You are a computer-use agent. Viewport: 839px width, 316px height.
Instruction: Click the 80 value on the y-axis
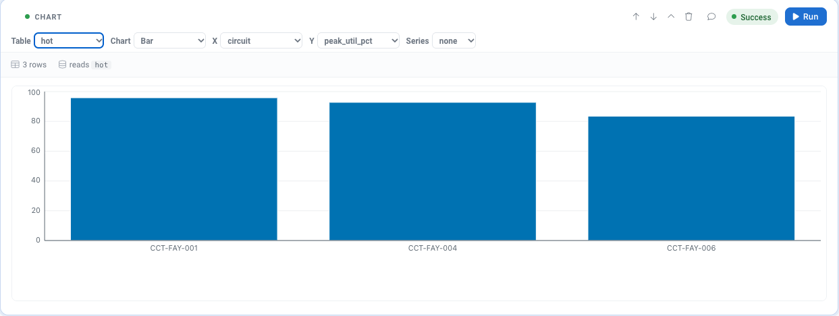tap(36, 121)
